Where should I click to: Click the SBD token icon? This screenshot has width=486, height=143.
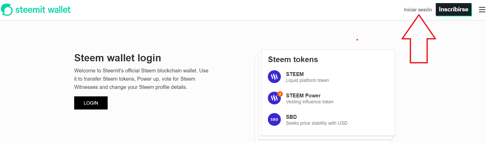(x=274, y=120)
